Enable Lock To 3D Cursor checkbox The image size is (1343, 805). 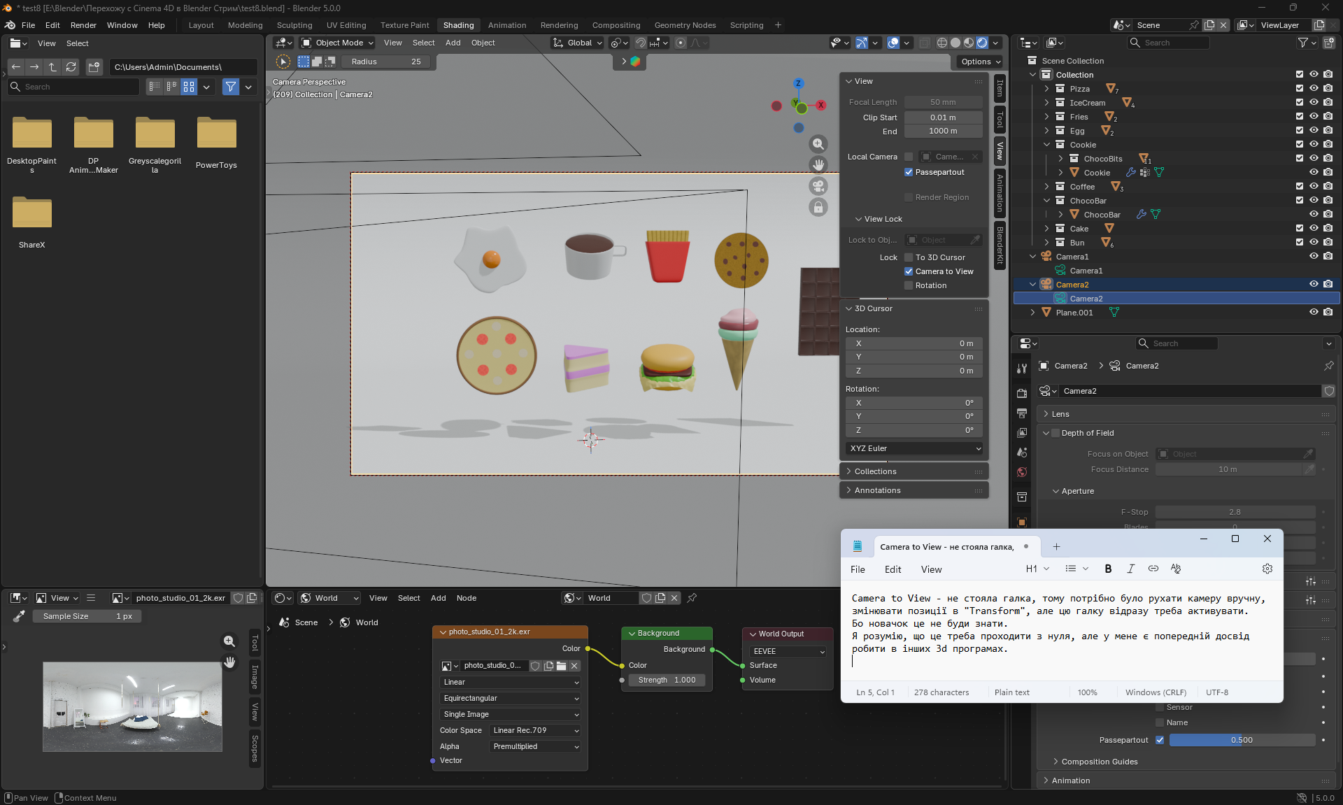909,257
